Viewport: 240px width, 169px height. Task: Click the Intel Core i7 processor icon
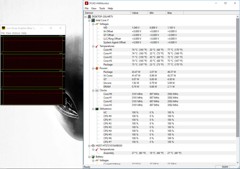93,20
